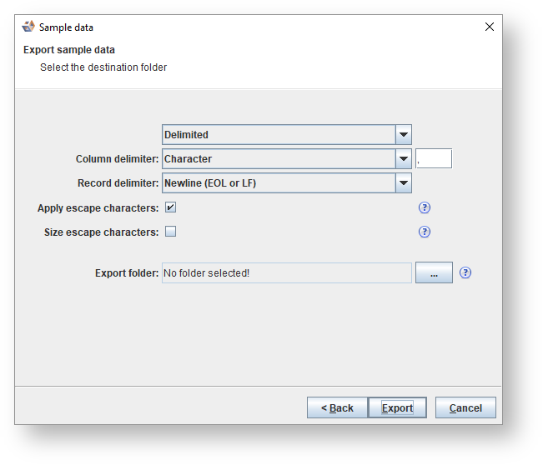Click the Export folder path field
The height and width of the screenshot is (465, 543).
[x=286, y=272]
